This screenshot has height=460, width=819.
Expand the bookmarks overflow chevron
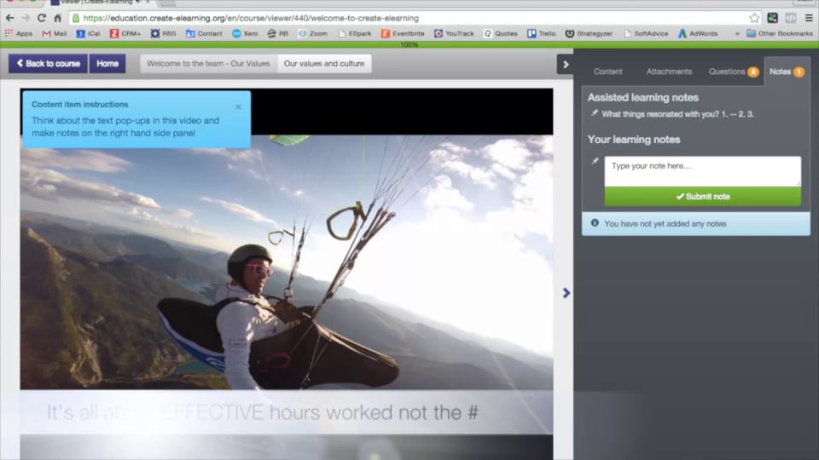click(737, 33)
